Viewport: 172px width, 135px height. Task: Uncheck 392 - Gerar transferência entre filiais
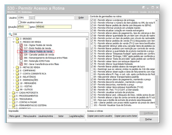(x=21, y=64)
